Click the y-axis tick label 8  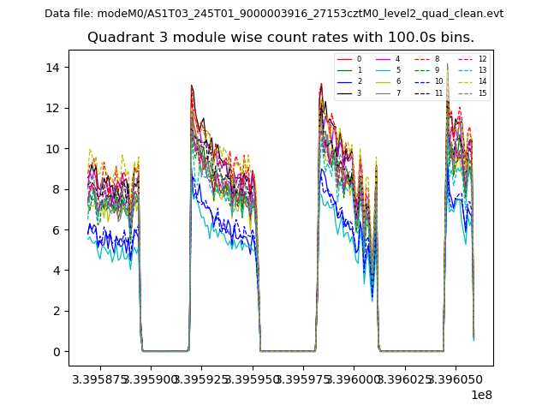(56, 189)
